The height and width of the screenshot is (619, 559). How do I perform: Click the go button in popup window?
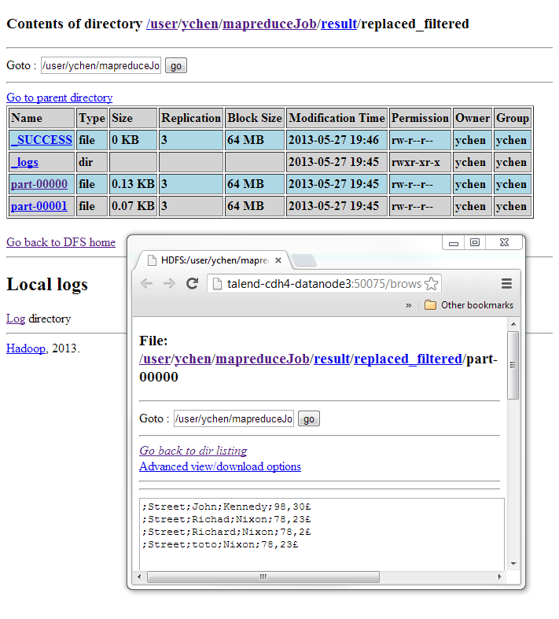308,419
